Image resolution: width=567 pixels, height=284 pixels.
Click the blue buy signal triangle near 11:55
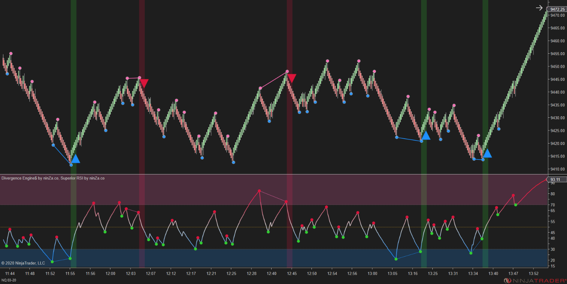pyautogui.click(x=76, y=159)
